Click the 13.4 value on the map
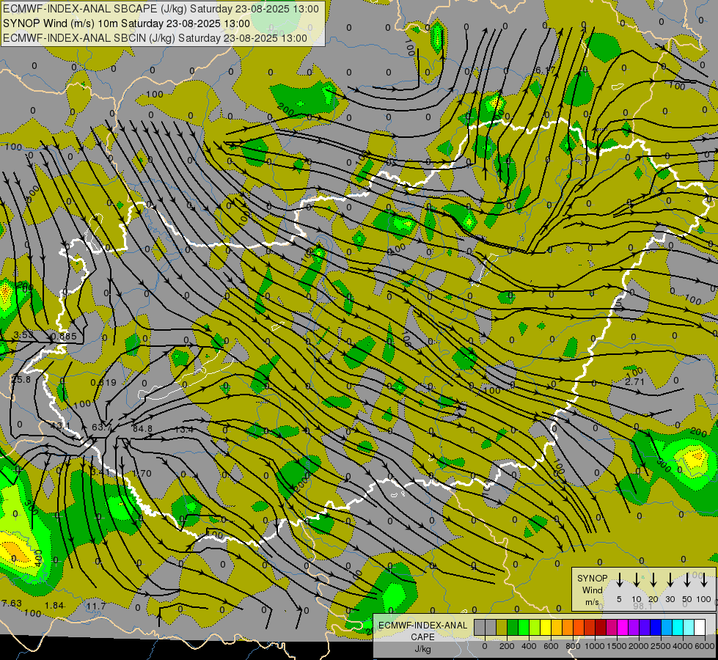Image resolution: width=718 pixels, height=660 pixels. coord(184,430)
